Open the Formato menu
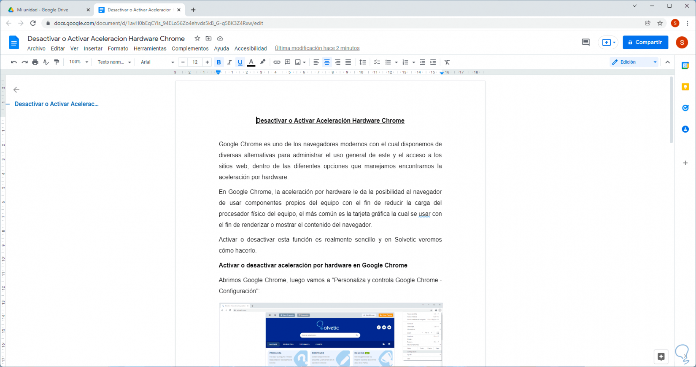 [x=118, y=48]
